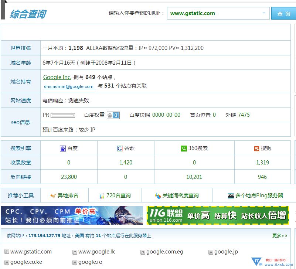296x269 pixels.
Task: Click the number 1 icon beside www.gstatic.com
Action: coord(7,252)
